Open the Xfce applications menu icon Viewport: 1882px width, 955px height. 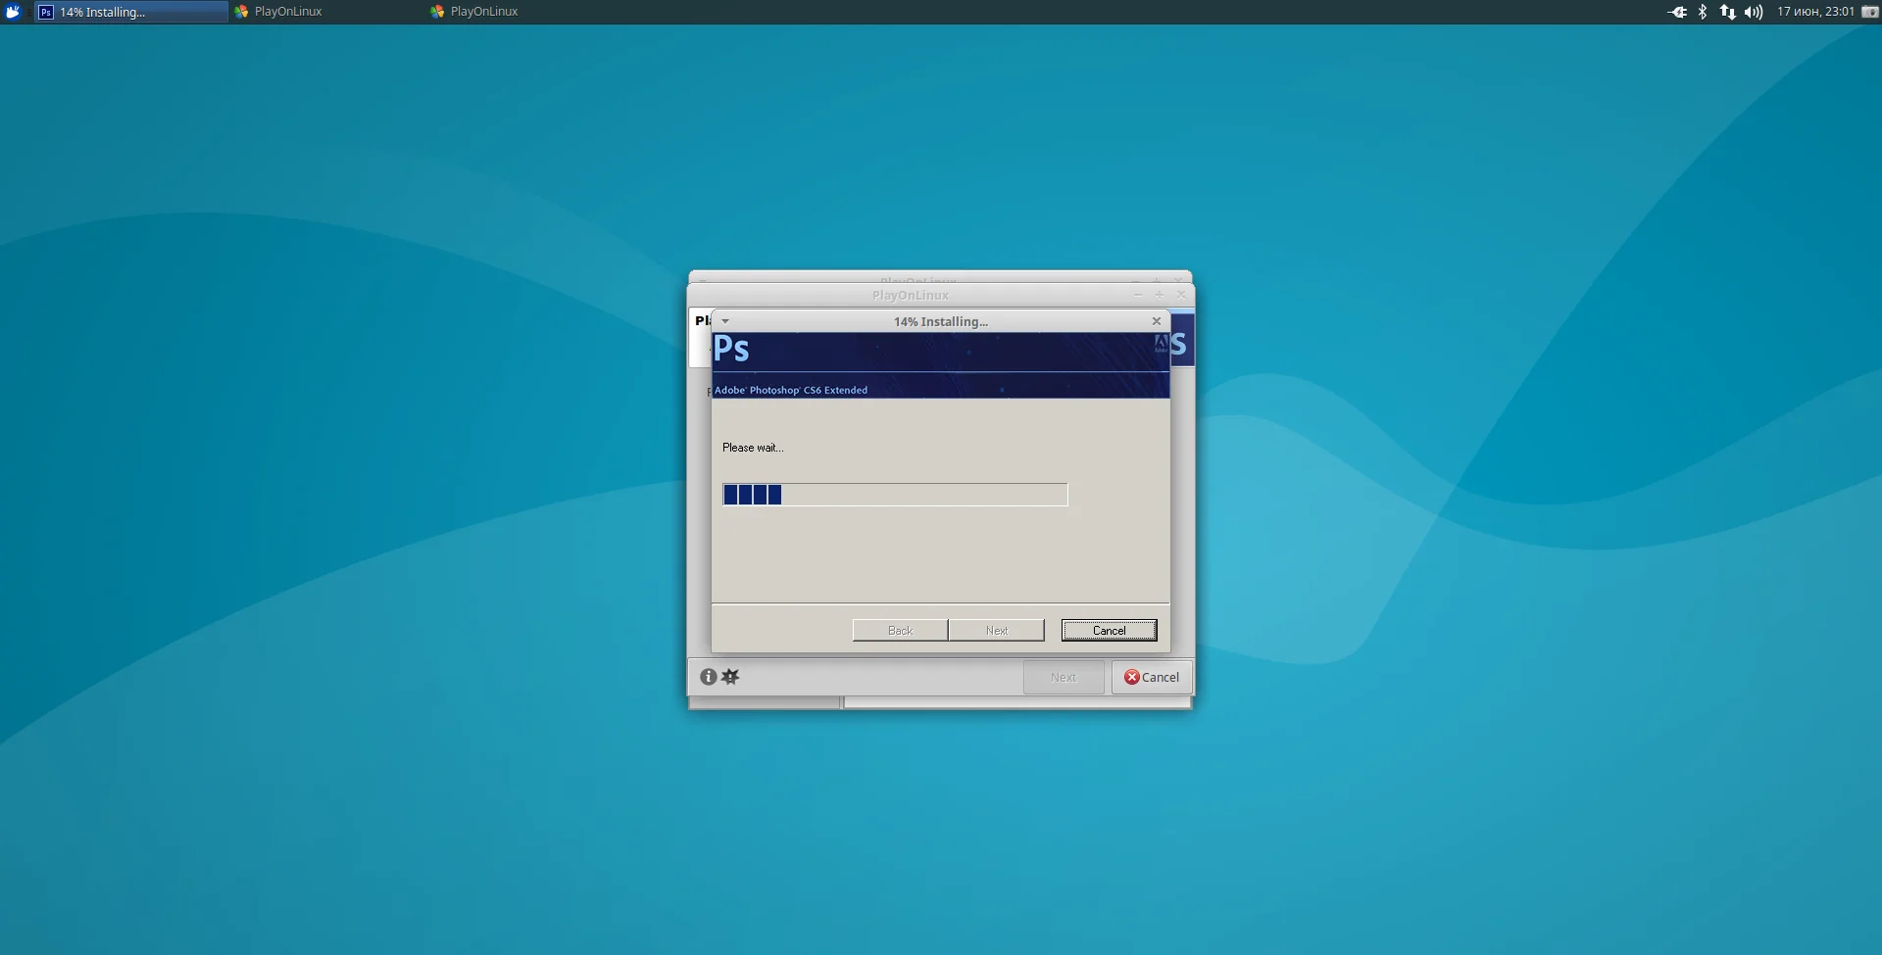(13, 12)
